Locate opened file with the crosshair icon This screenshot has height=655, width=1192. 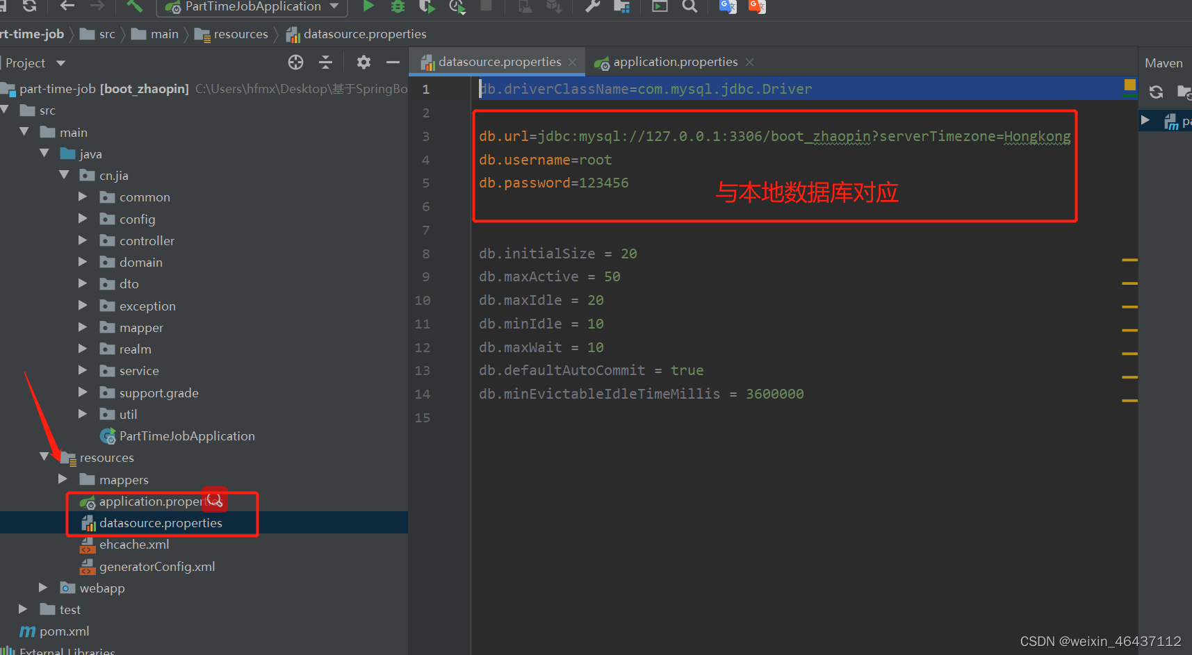tap(295, 63)
